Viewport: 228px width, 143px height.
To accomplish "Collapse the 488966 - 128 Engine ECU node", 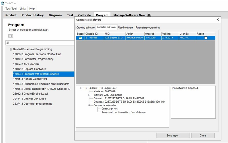I will [81, 88].
